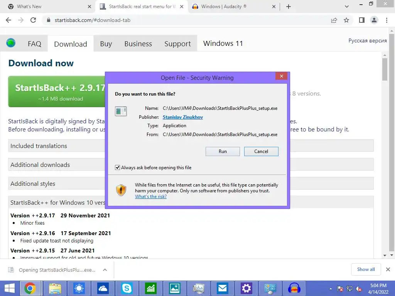
Task: Click the muted volume tray icon
Action: point(359,289)
